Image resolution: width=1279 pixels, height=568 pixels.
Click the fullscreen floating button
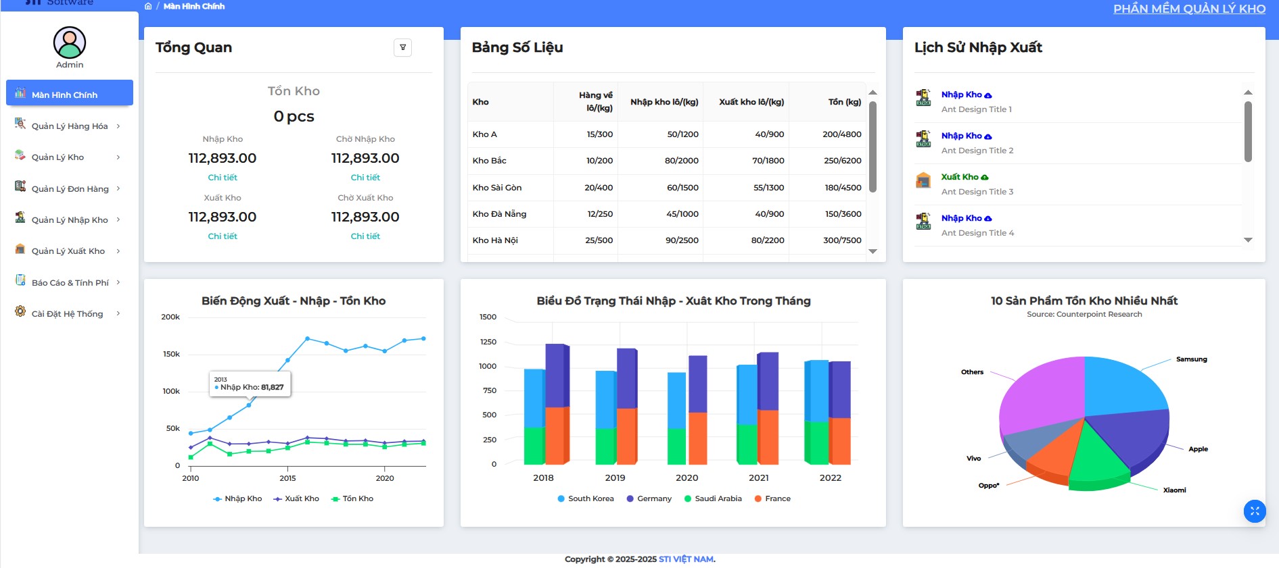tap(1254, 511)
